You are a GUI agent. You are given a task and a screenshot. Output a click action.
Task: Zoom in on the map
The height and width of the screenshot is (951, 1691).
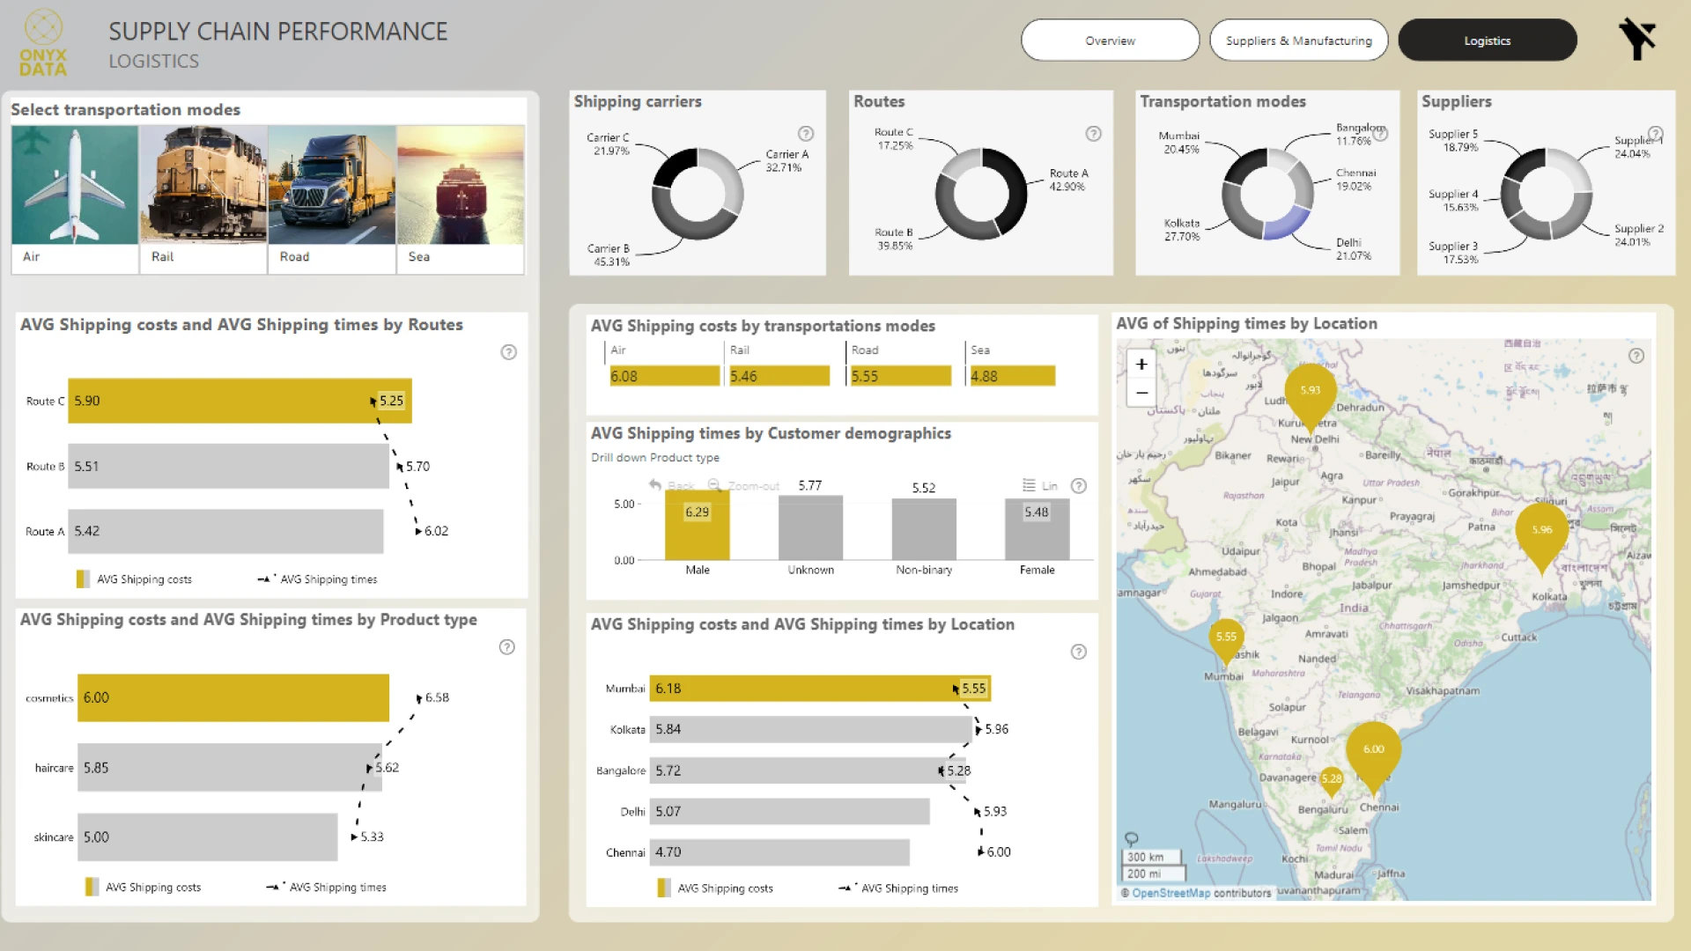click(x=1141, y=364)
